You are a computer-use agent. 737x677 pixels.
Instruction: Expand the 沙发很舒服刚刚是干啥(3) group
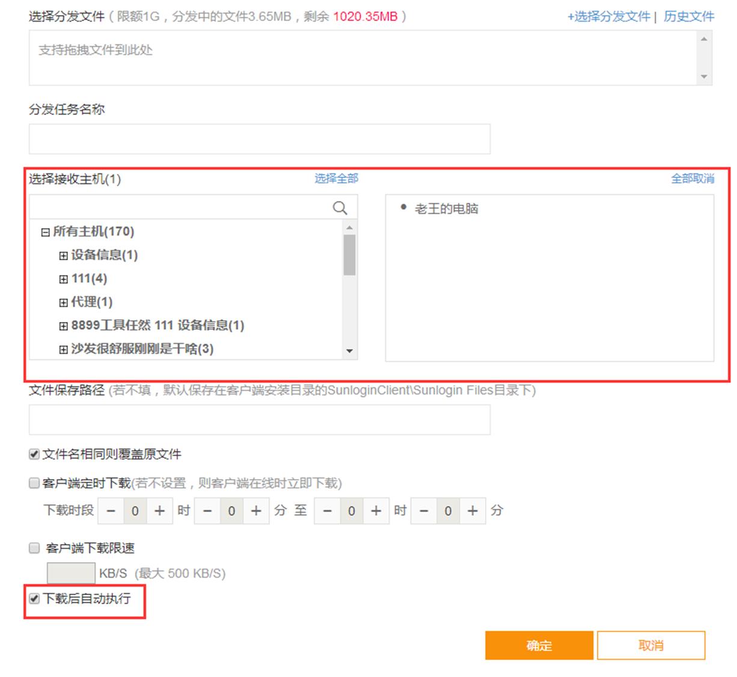point(63,350)
